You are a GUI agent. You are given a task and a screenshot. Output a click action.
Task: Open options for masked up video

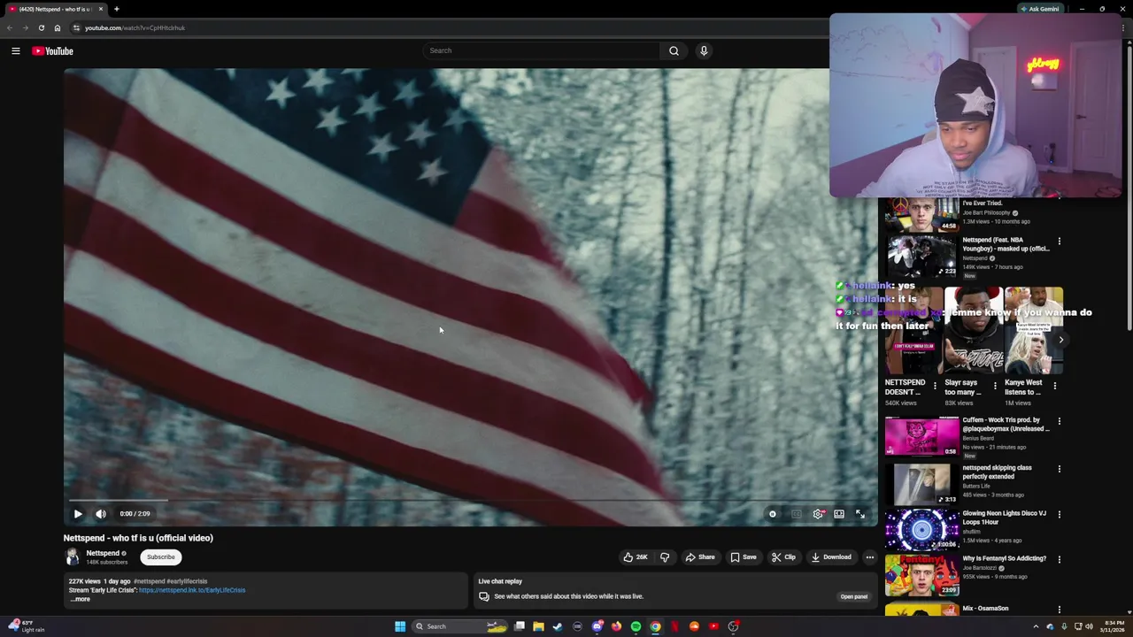(1059, 241)
